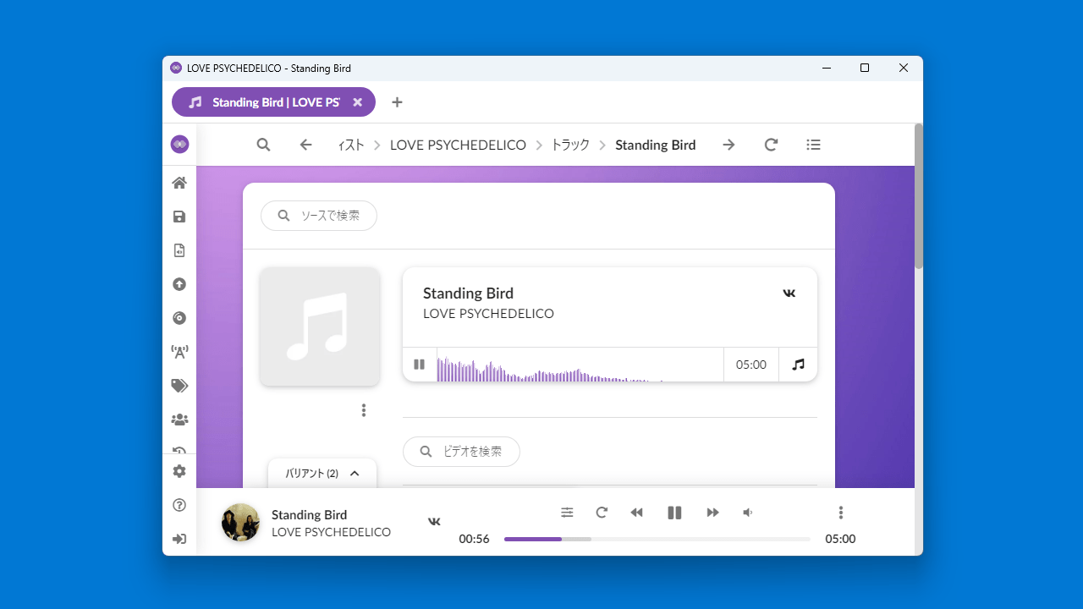1083x609 pixels.
Task: Open the audio file icon in sidebar
Action: pos(179,250)
